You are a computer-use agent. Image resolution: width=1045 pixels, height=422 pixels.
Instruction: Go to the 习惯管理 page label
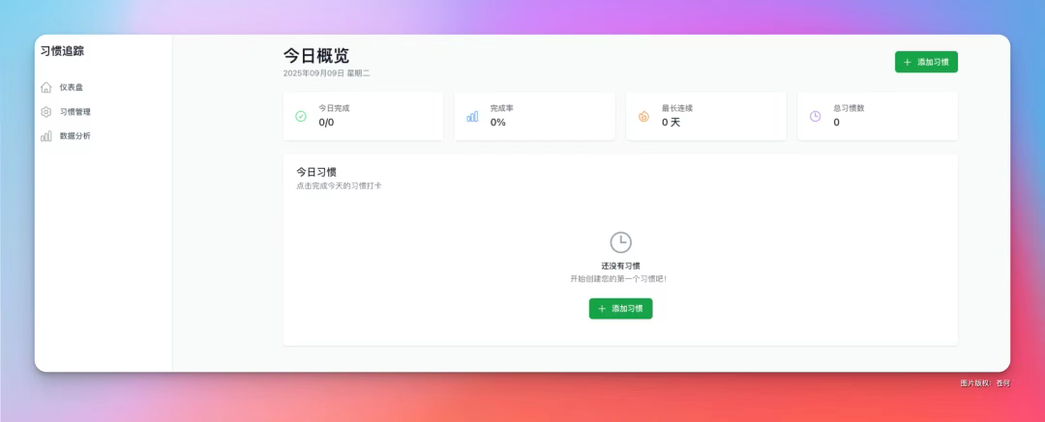point(75,112)
